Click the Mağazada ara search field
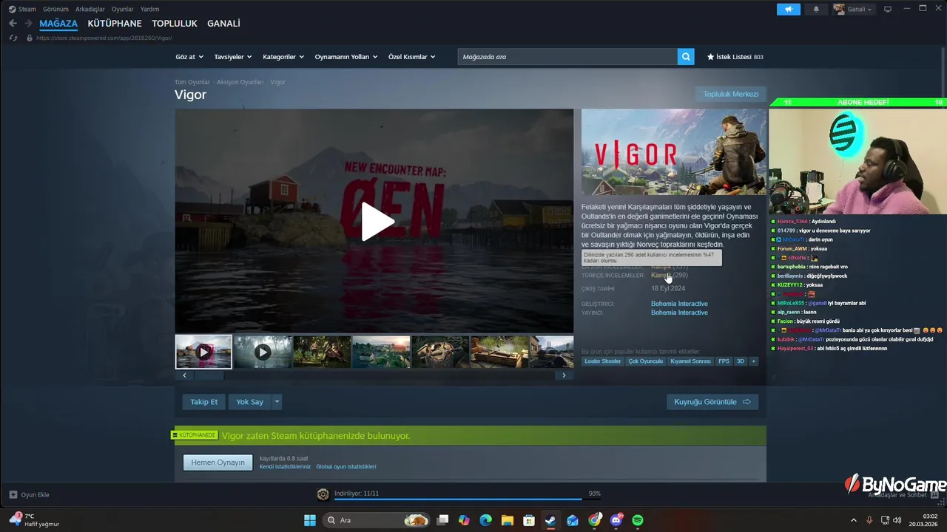The width and height of the screenshot is (947, 532). 567,57
